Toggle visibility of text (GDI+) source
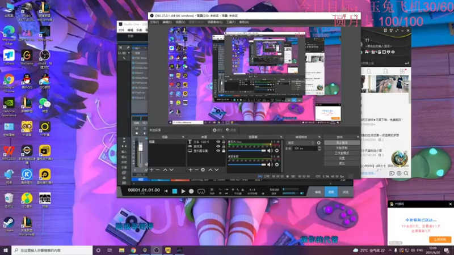Screen dimensions: 454x255 pos(218,142)
